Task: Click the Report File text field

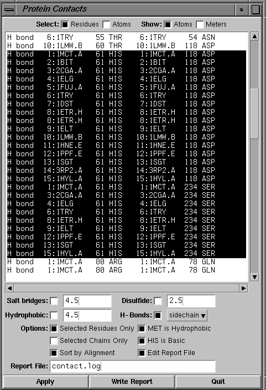Action: 133,366
